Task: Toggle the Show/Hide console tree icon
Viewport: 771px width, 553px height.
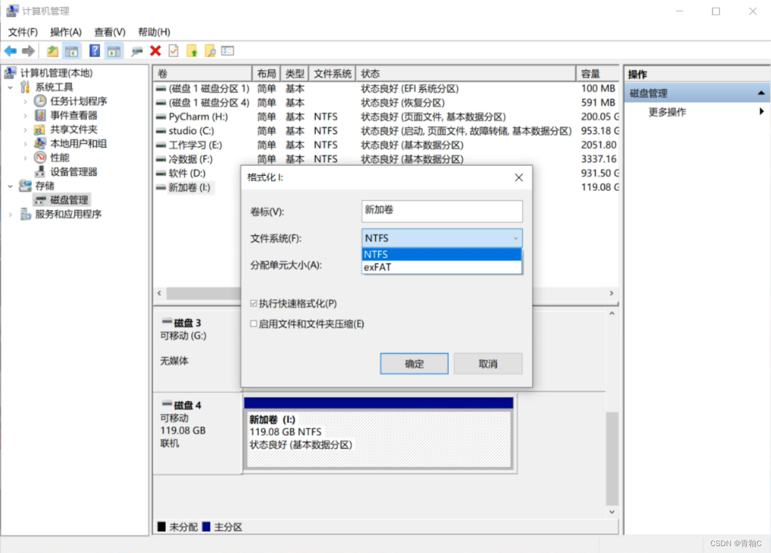Action: point(72,51)
